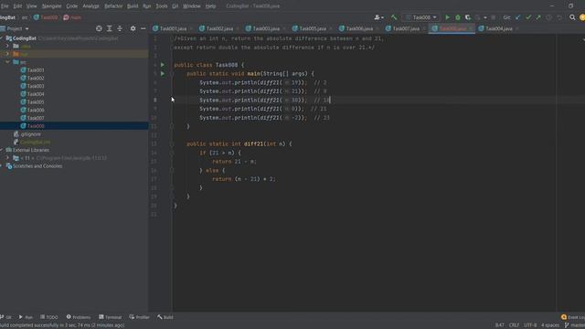
Task: Open the Build tool window
Action: click(x=165, y=317)
